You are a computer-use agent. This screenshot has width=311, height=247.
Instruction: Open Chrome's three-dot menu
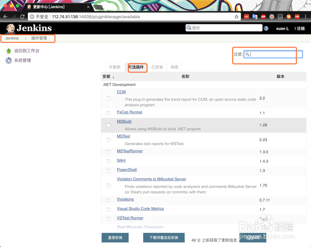[x=305, y=17]
